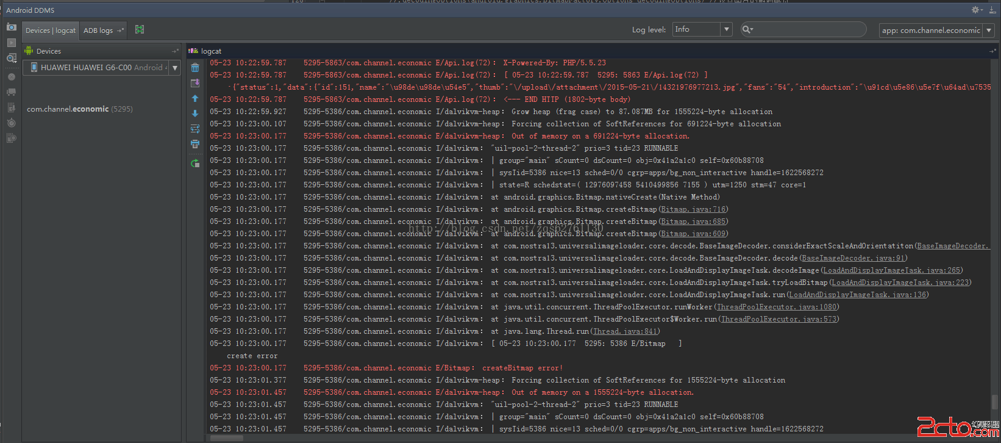Click the logcat search input field
The height and width of the screenshot is (443, 1001).
(808, 29)
